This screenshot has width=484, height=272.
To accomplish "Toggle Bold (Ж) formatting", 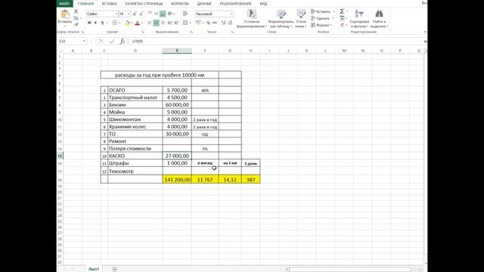I will pyautogui.click(x=89, y=23).
